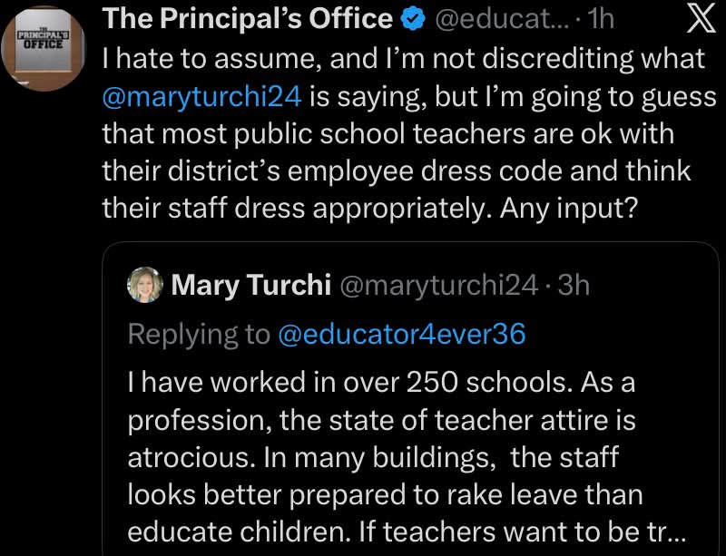The width and height of the screenshot is (726, 556).
Task: Click the 3h timestamp in quoted tweet
Action: (x=574, y=285)
